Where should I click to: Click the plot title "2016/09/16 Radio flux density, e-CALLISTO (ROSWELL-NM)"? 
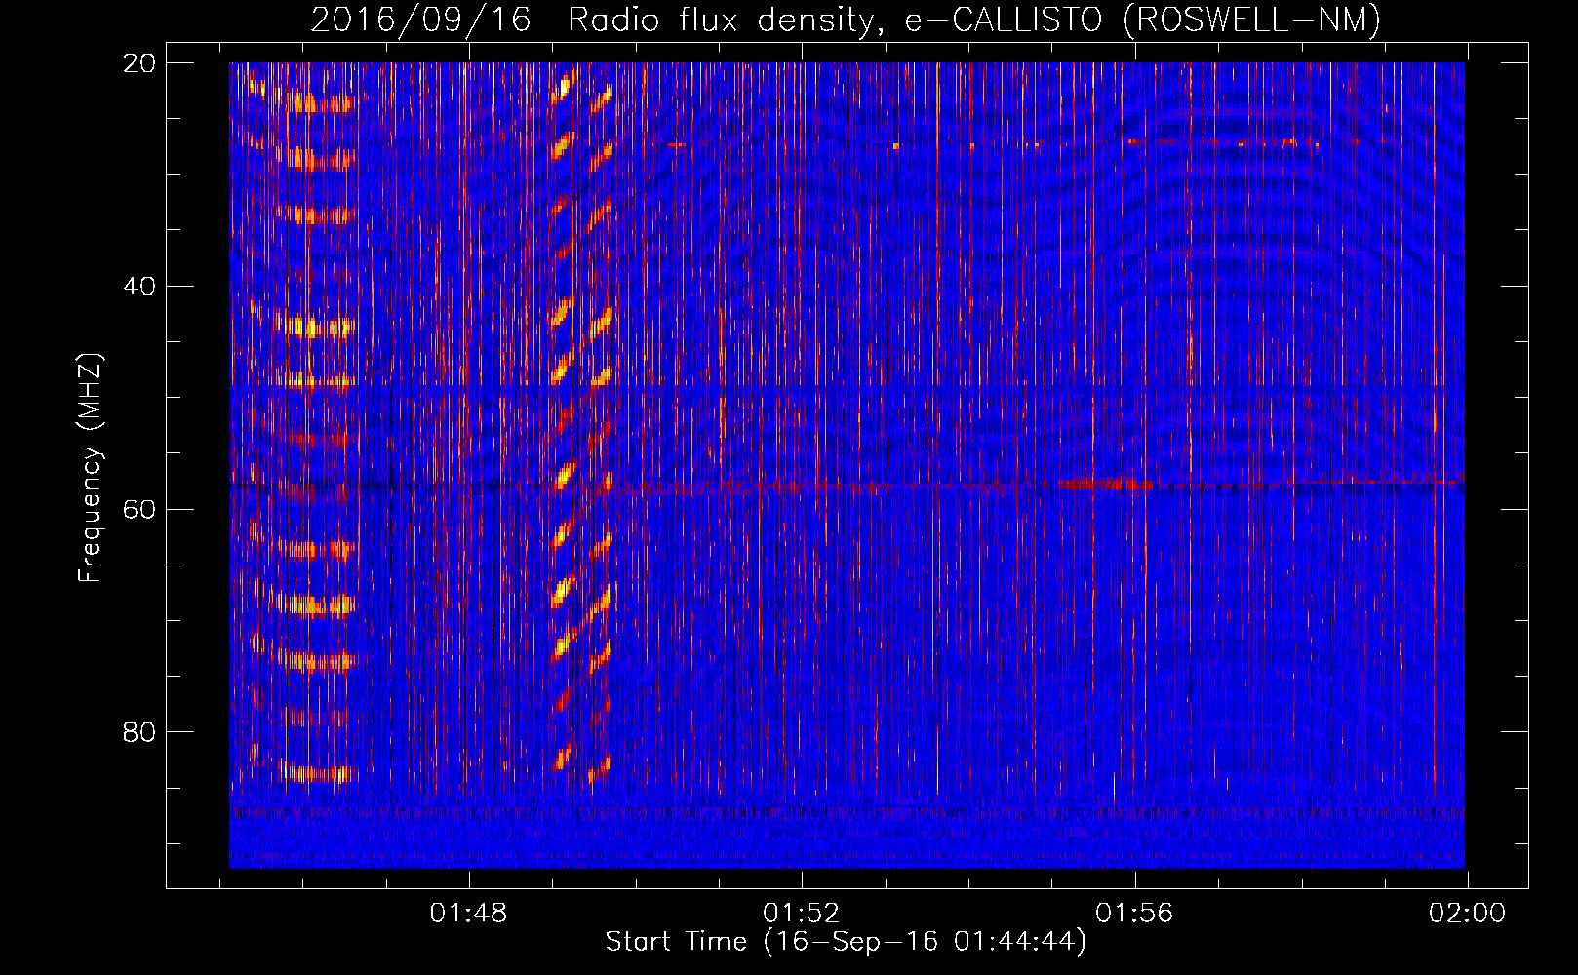coord(846,19)
